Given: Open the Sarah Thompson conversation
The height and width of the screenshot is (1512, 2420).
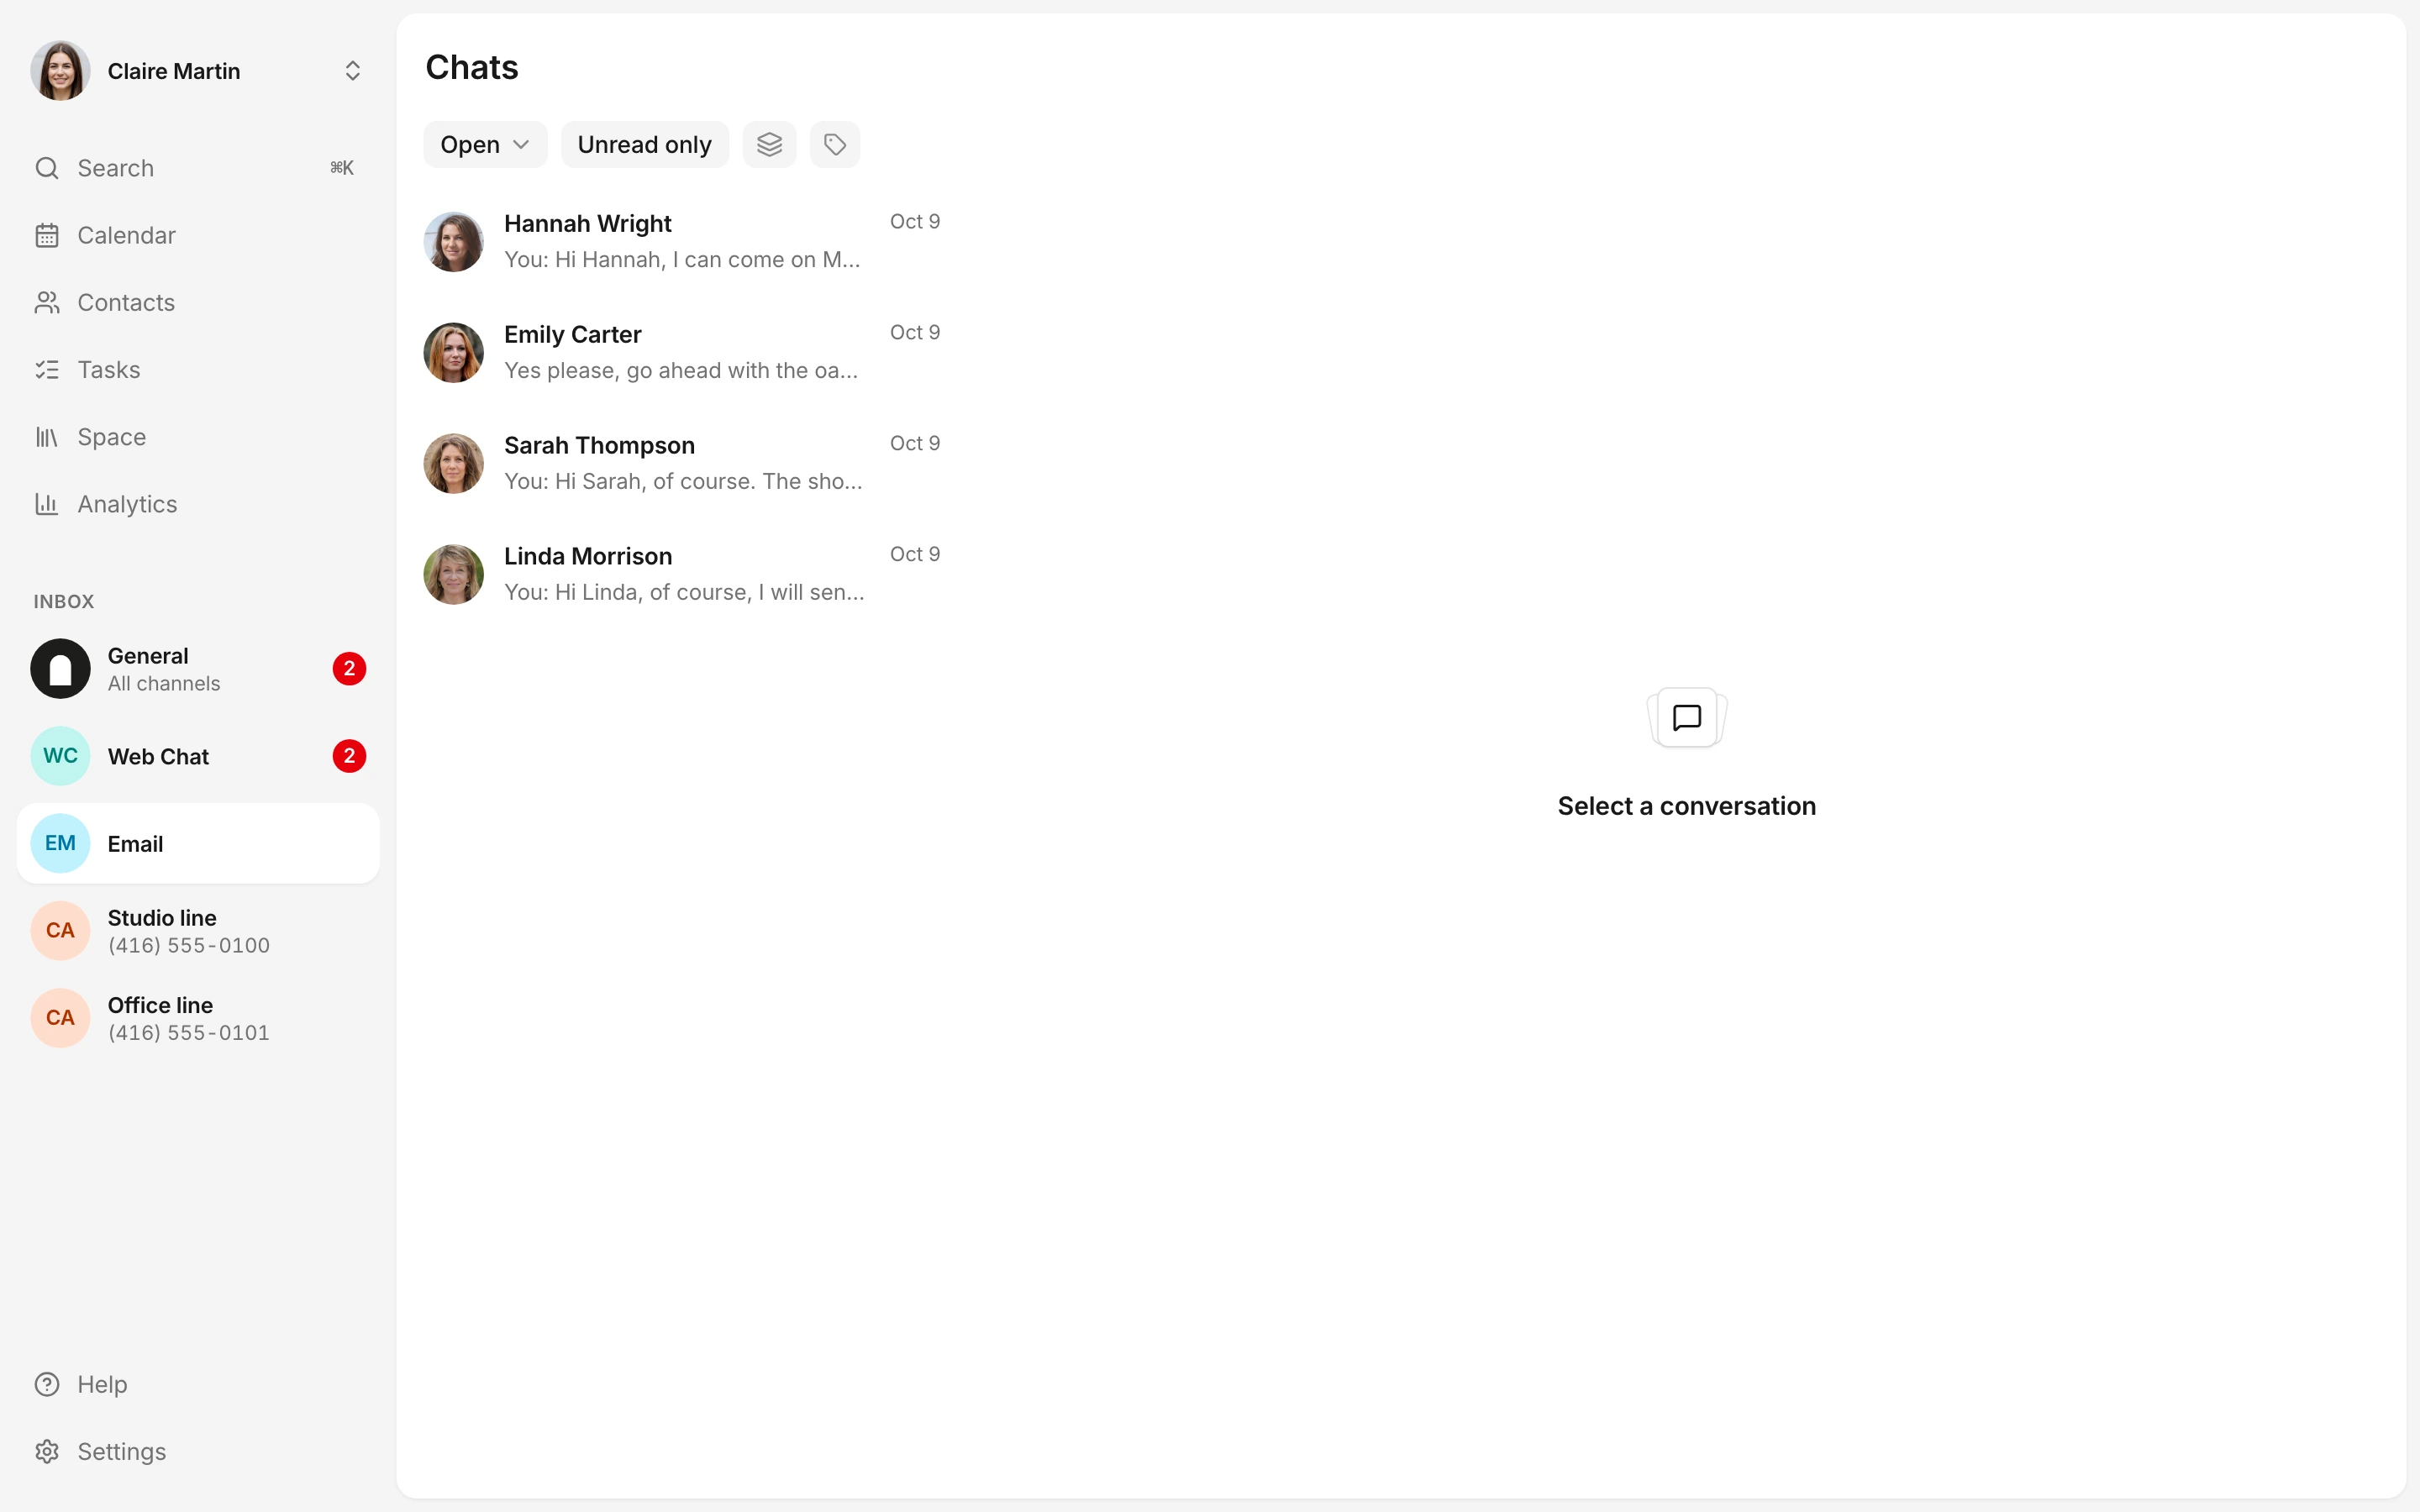Looking at the screenshot, I should pyautogui.click(x=682, y=463).
